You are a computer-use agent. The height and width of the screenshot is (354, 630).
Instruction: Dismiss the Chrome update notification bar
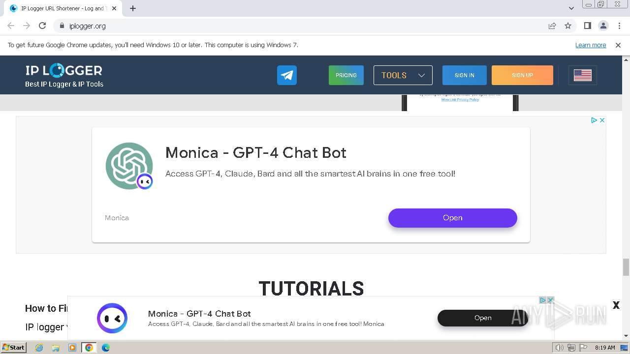pos(618,45)
